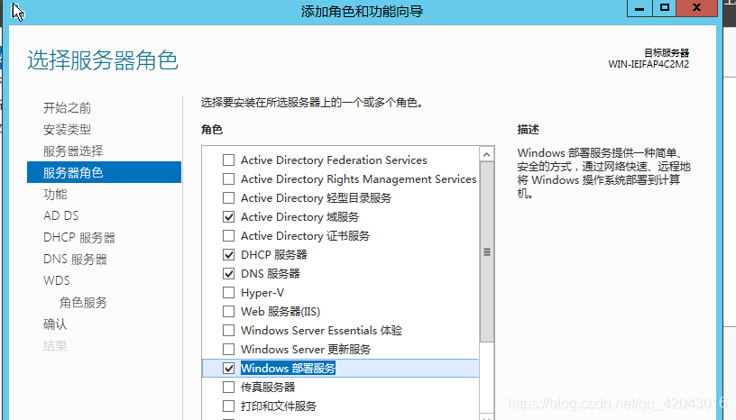The height and width of the screenshot is (420, 736).
Task: Select 服务器角色 step in sidebar
Action: pyautogui.click(x=105, y=172)
